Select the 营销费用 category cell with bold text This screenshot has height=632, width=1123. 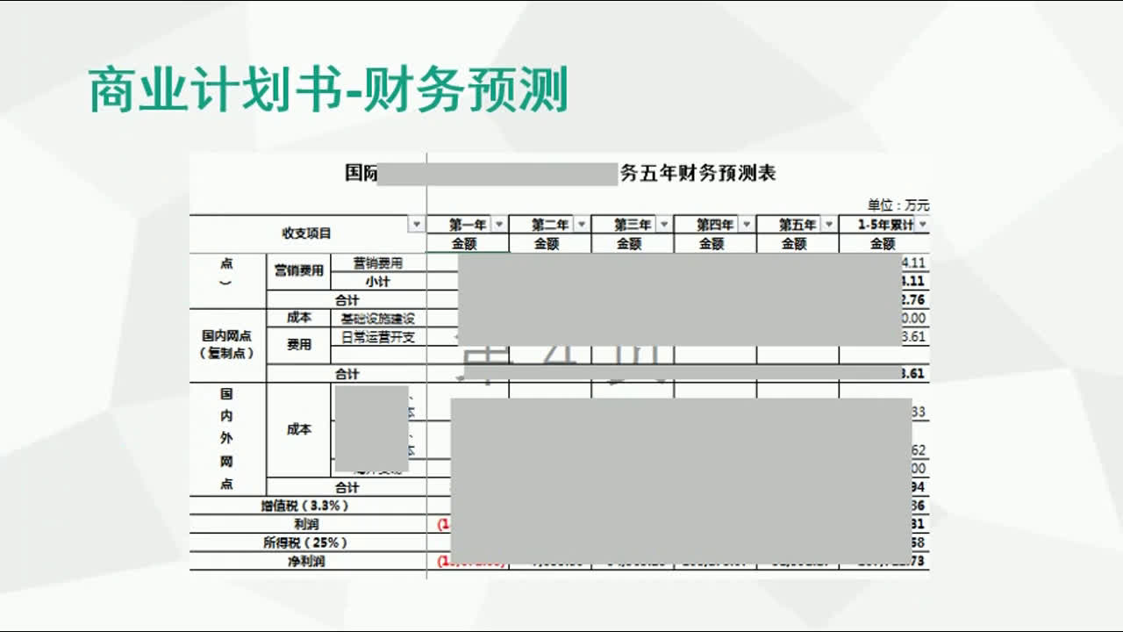click(298, 271)
